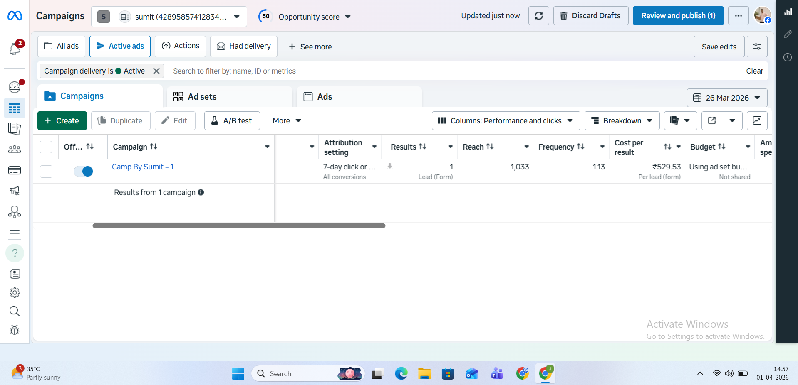
Task: Open the charts view icon button
Action: [757, 120]
